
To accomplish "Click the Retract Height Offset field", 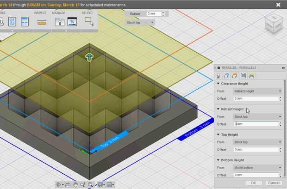I will click(256, 124).
